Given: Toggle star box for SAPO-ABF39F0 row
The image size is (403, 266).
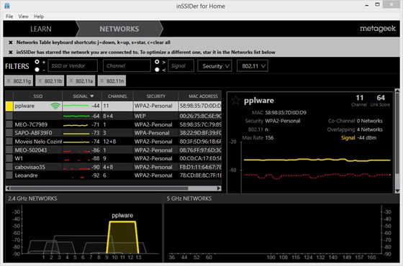Looking at the screenshot, I should [x=9, y=133].
